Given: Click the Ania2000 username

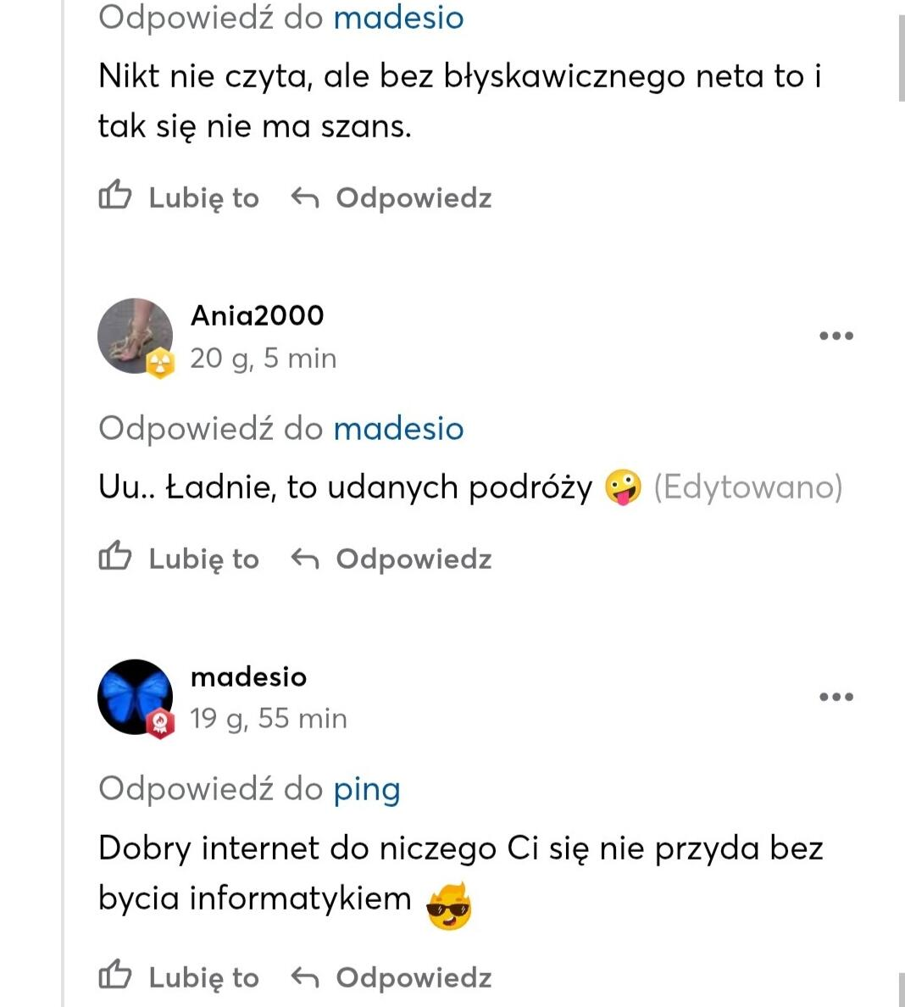Looking at the screenshot, I should click(257, 315).
